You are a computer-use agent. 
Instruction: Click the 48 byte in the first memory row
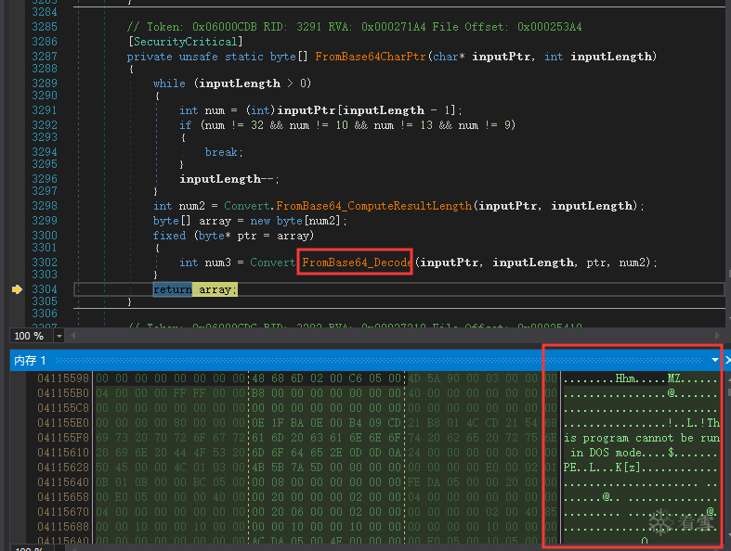(x=258, y=378)
